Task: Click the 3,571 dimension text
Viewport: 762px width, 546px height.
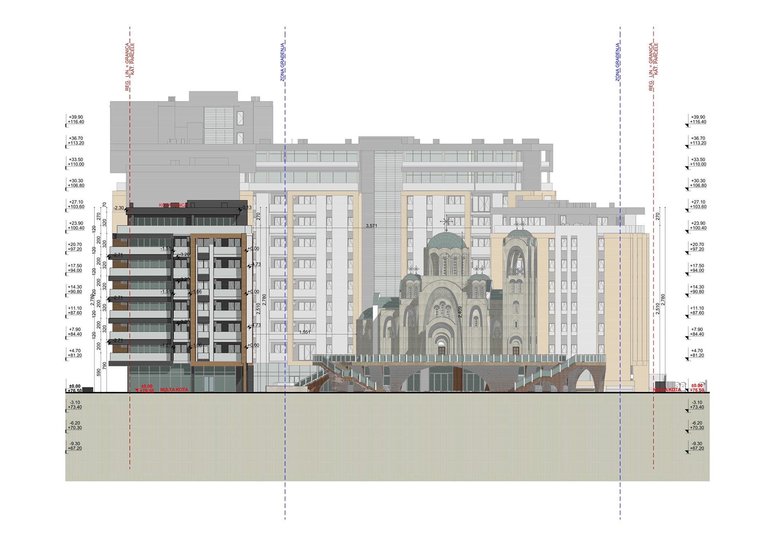Action: click(x=371, y=226)
